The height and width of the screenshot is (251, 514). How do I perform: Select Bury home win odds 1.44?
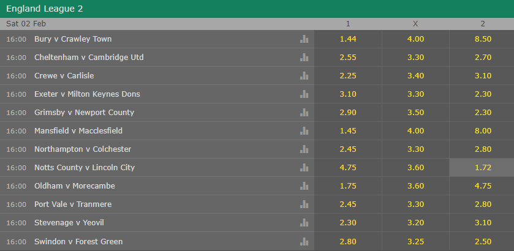[x=348, y=39]
